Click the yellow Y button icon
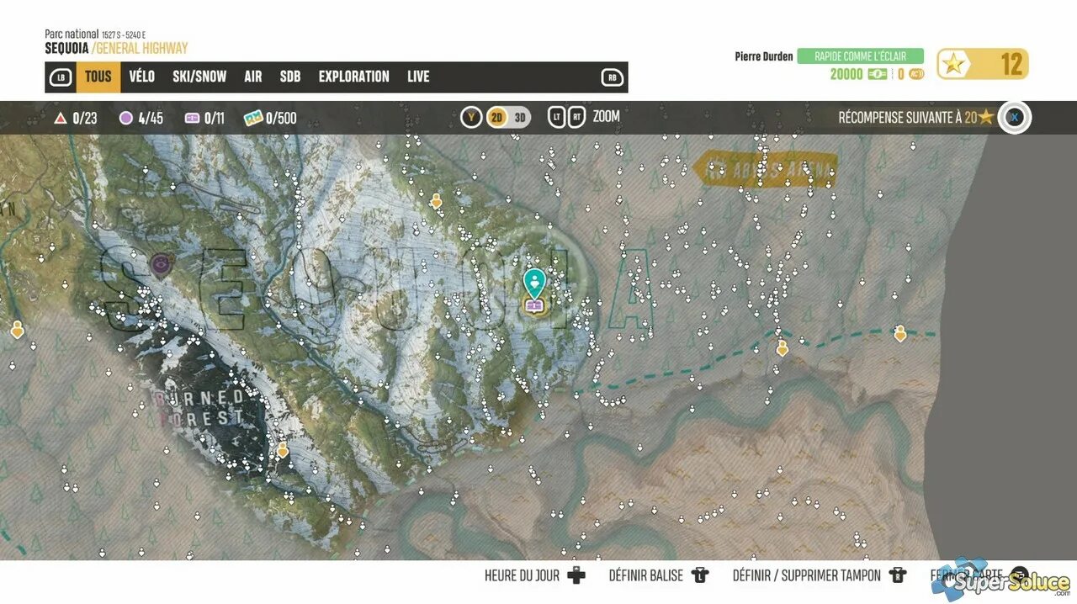Image resolution: width=1077 pixels, height=604 pixels. point(471,118)
